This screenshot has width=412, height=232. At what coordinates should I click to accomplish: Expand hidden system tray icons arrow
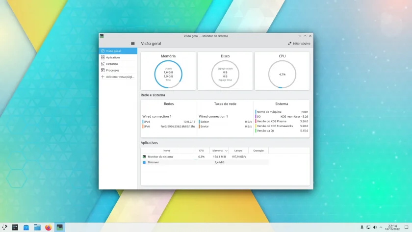(x=381, y=227)
